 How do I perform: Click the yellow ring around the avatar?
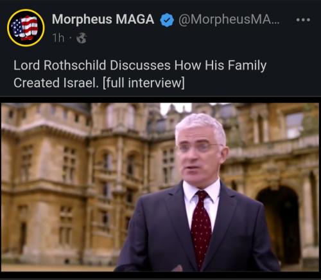[26, 10]
